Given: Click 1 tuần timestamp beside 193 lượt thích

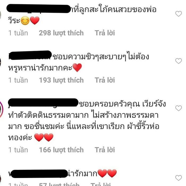Looking at the screenshot, I should click(18, 80).
